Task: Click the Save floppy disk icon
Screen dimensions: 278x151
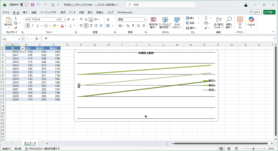Action: pos(33,5)
